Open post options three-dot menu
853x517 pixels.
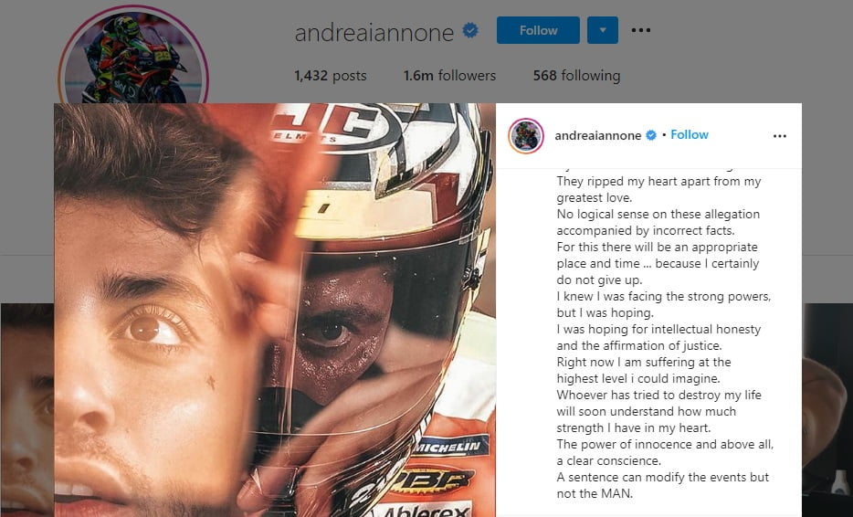[780, 136]
